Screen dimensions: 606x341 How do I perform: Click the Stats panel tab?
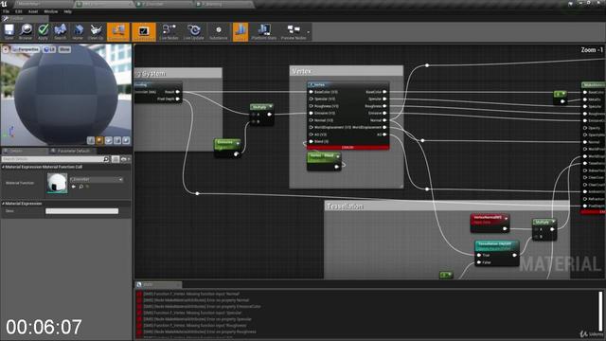coord(158,284)
